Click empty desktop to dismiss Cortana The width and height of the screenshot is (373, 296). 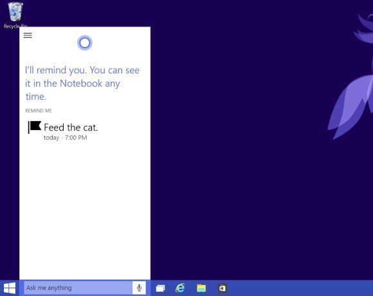(238, 167)
